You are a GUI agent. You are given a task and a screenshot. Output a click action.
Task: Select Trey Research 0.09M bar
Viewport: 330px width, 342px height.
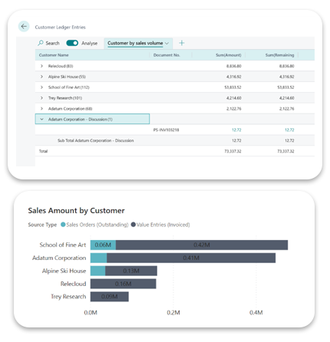[110, 297]
